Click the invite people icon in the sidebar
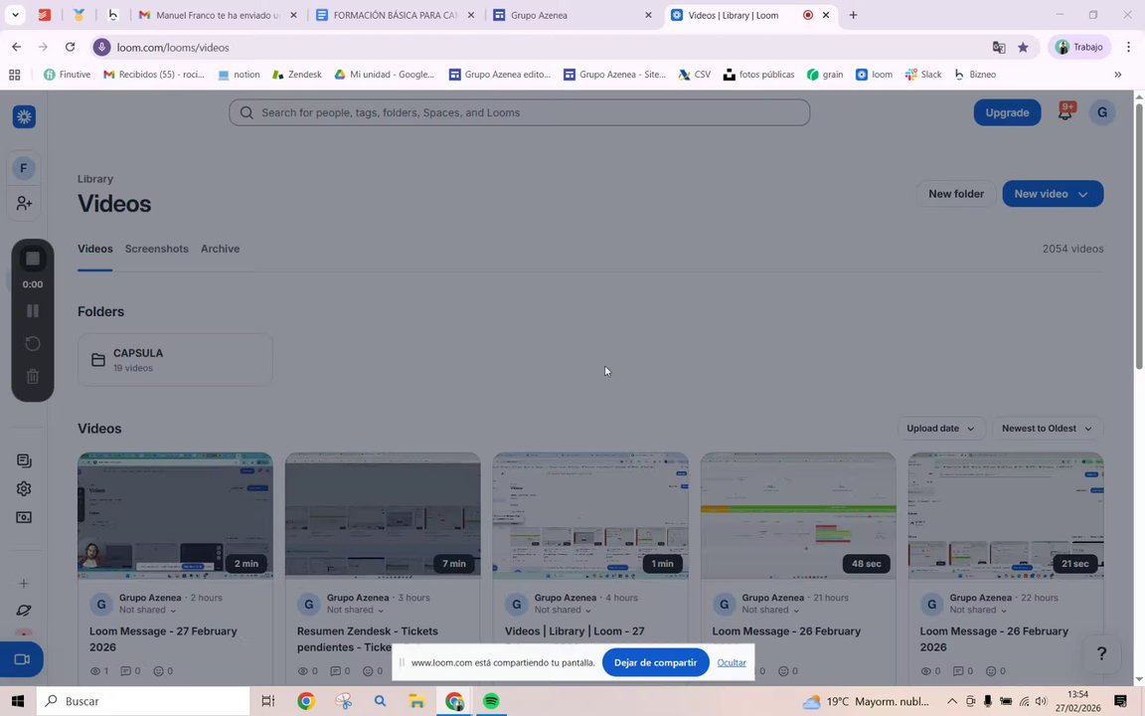The width and height of the screenshot is (1145, 716). click(24, 203)
